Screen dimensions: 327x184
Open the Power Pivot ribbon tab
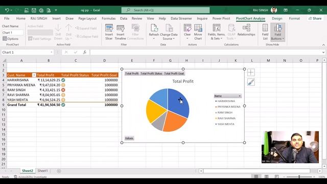tap(221, 18)
